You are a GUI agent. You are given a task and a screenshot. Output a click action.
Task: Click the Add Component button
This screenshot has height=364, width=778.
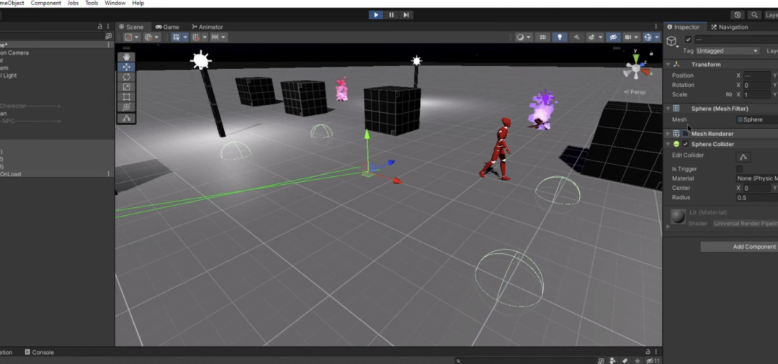739,247
